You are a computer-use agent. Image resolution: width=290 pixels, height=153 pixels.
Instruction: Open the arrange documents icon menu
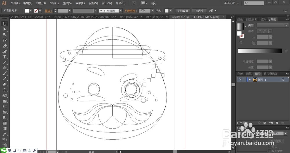pos(144,3)
